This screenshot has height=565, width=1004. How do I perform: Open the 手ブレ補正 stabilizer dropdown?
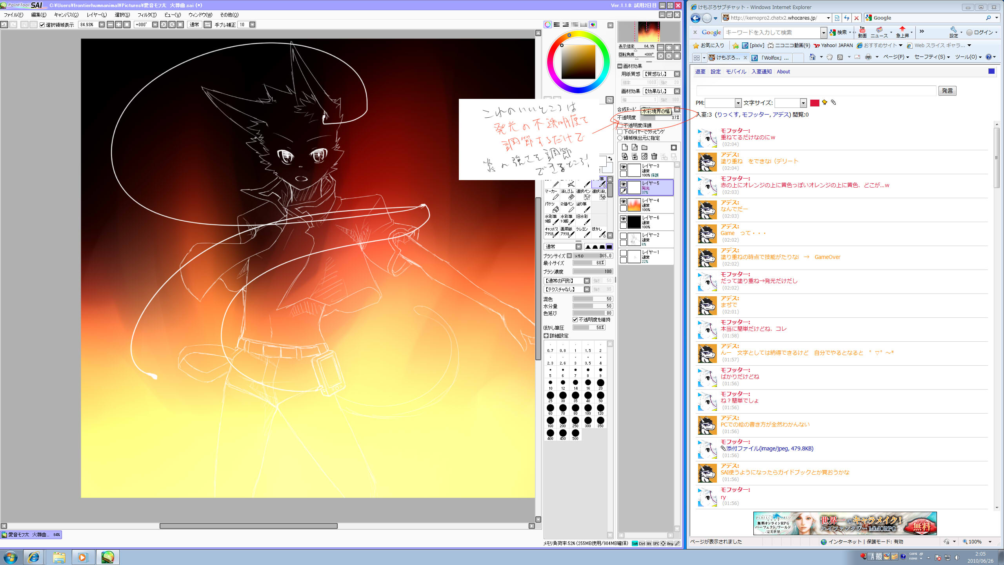click(x=253, y=24)
